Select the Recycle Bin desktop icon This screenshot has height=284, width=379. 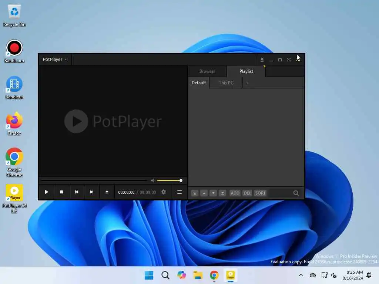(14, 16)
